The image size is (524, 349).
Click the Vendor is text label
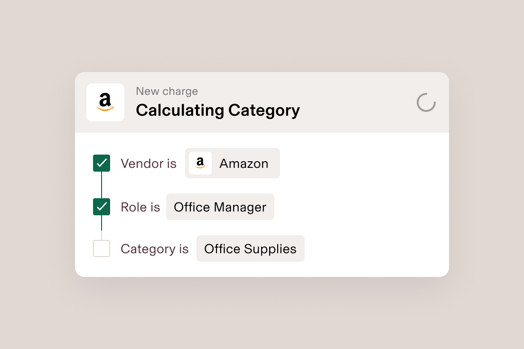point(149,163)
